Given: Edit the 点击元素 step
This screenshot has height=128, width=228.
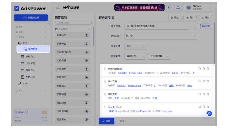Looking at the screenshot, I should tap(200, 81).
